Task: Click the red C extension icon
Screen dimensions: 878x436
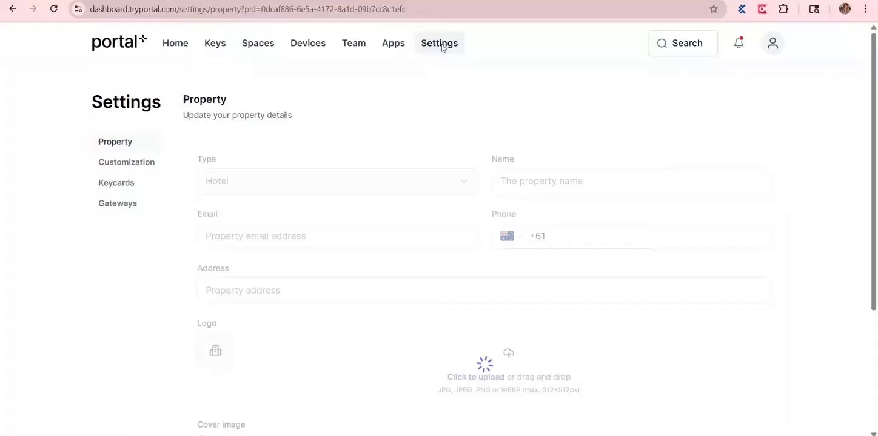Action: click(x=762, y=9)
